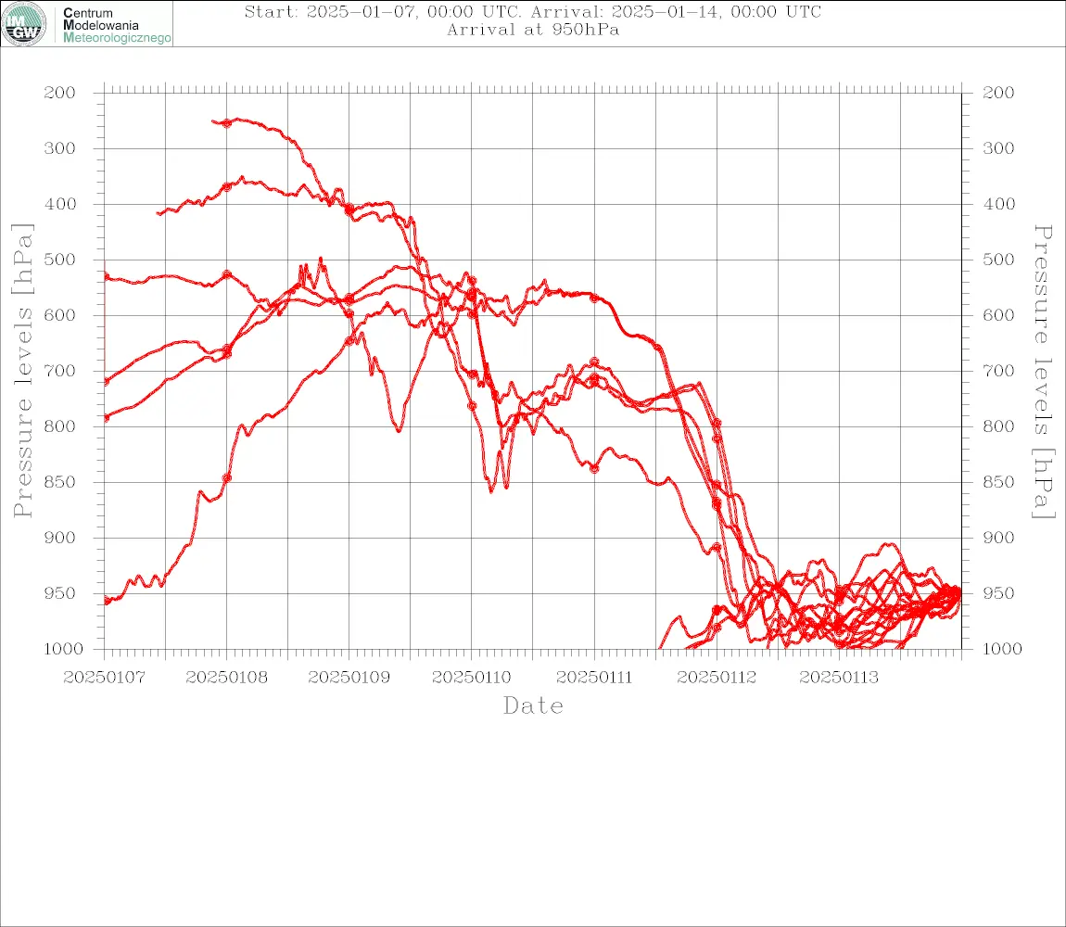Click the Centrum Modelowania Meteorologicznego text

(x=117, y=25)
